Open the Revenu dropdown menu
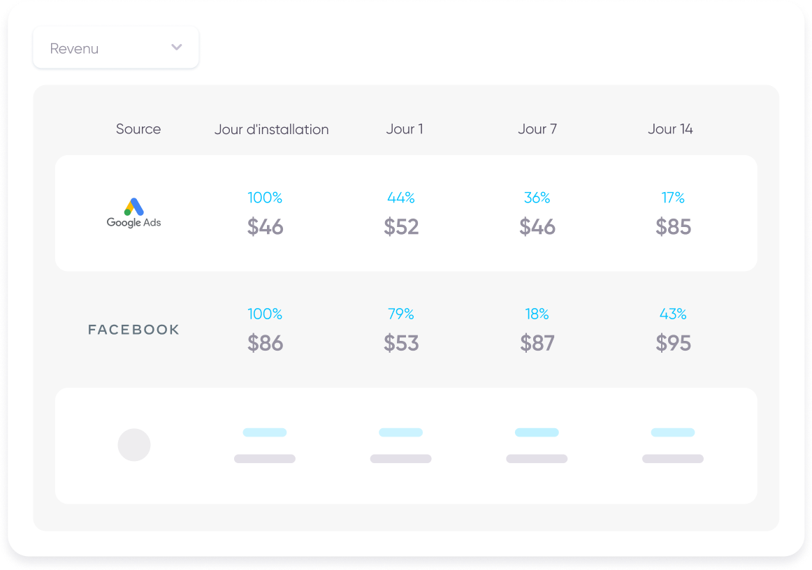 (115, 48)
